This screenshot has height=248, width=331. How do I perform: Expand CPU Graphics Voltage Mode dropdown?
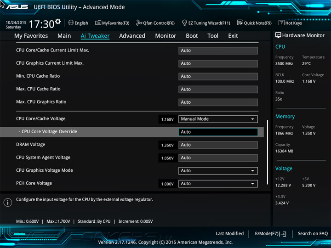pos(218,170)
